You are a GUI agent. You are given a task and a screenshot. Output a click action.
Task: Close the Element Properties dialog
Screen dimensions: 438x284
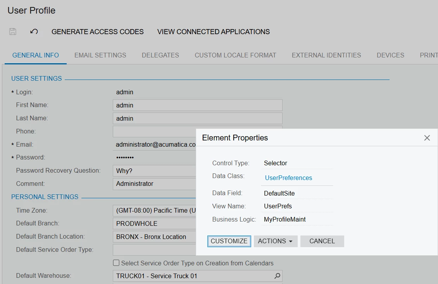point(427,138)
